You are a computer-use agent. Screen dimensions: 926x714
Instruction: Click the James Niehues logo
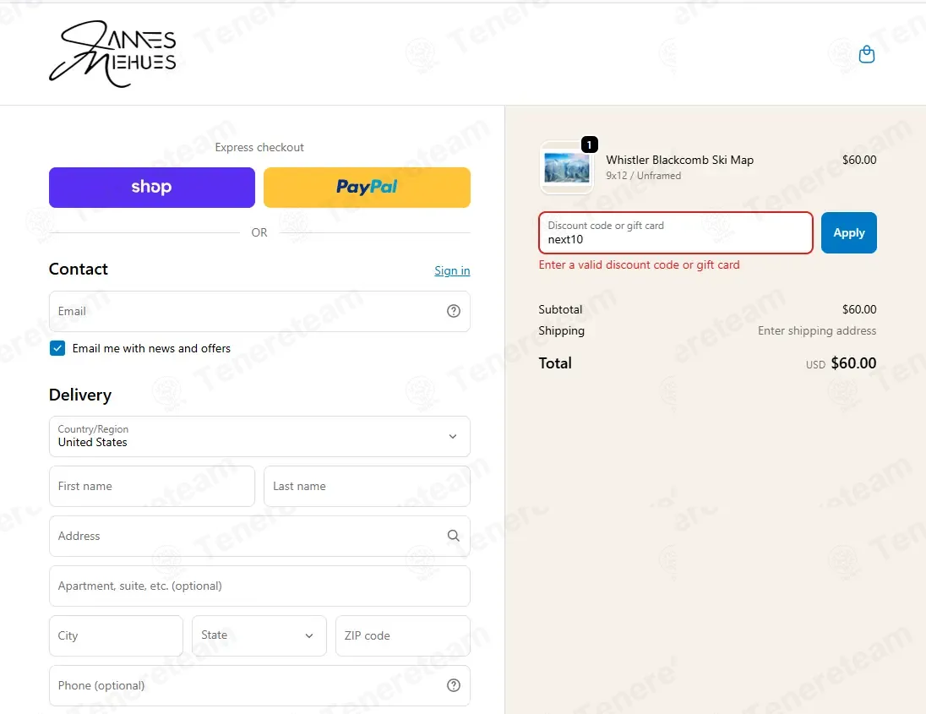tap(113, 54)
